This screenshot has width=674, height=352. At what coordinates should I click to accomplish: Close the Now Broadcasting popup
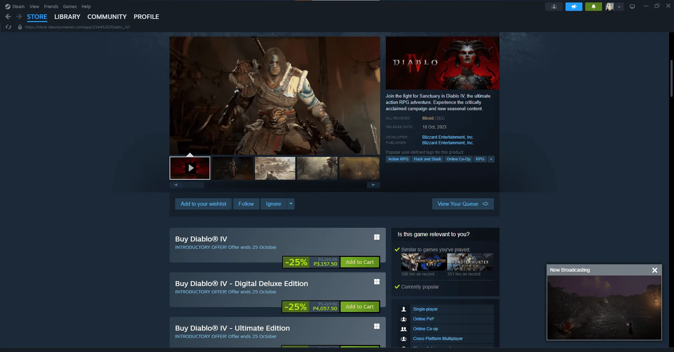(655, 270)
